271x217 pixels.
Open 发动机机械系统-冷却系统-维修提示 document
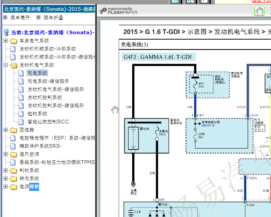pyautogui.click(x=57, y=57)
